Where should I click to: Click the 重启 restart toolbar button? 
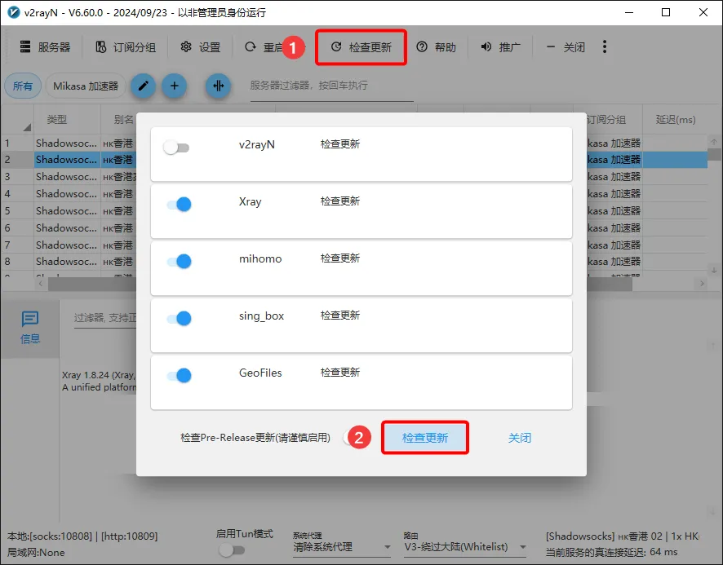pyautogui.click(x=264, y=47)
